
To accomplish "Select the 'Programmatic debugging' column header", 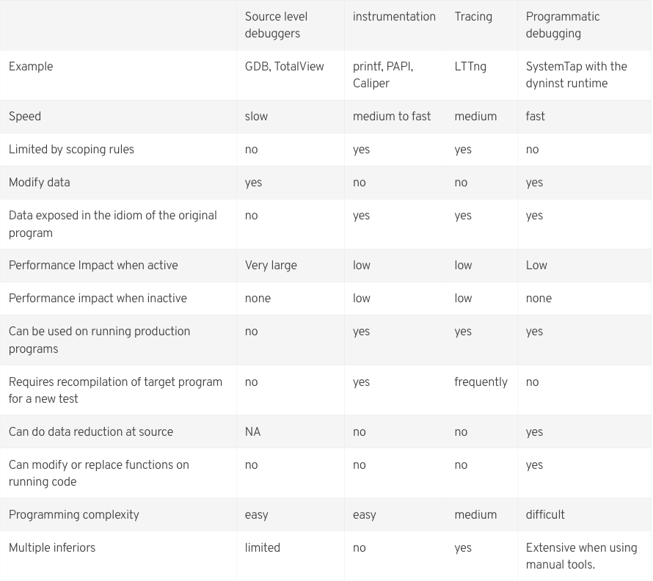I will (563, 25).
